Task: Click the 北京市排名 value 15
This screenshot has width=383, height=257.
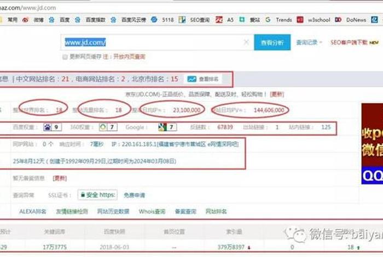Action: pyautogui.click(x=174, y=79)
